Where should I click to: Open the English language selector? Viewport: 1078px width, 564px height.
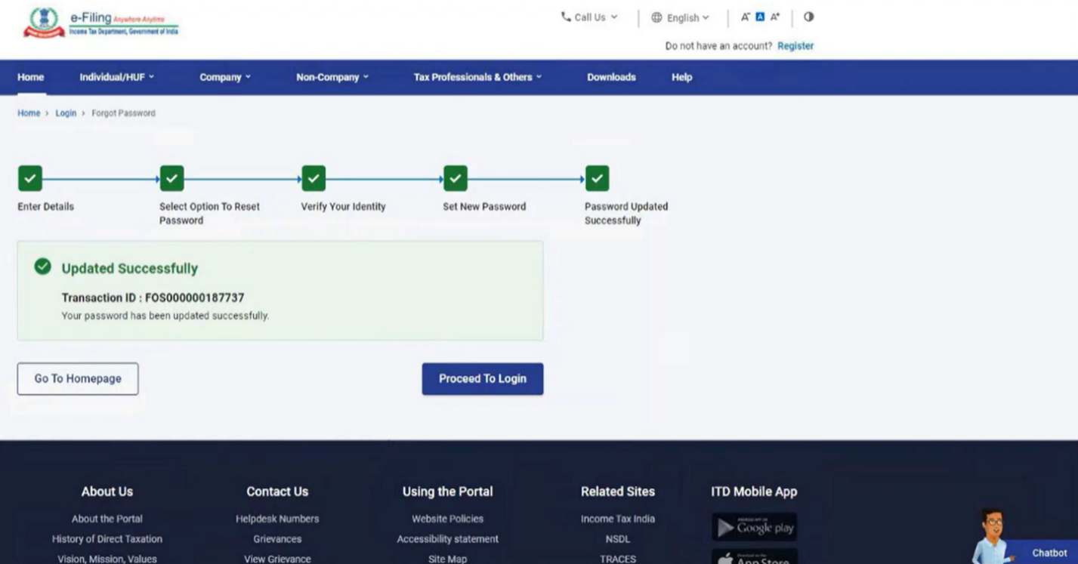(680, 17)
